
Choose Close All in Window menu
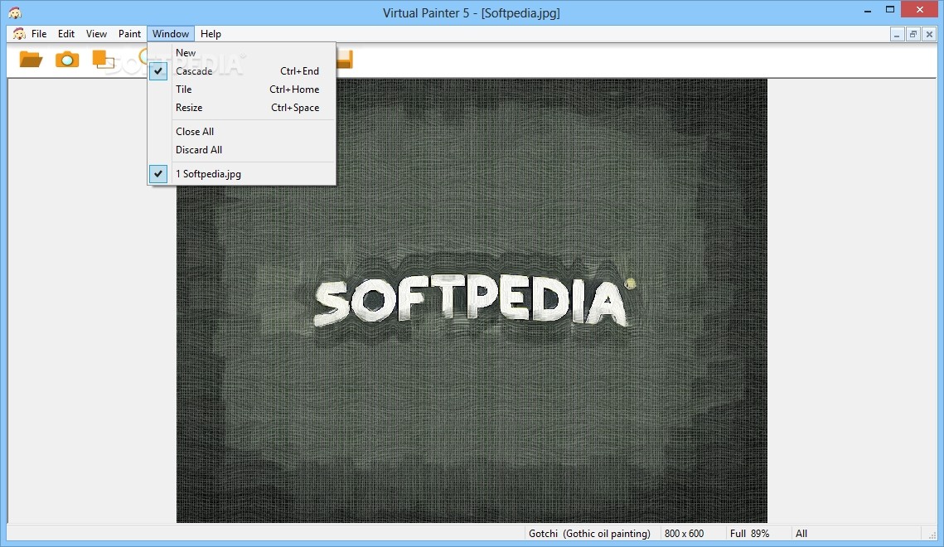[241, 132]
